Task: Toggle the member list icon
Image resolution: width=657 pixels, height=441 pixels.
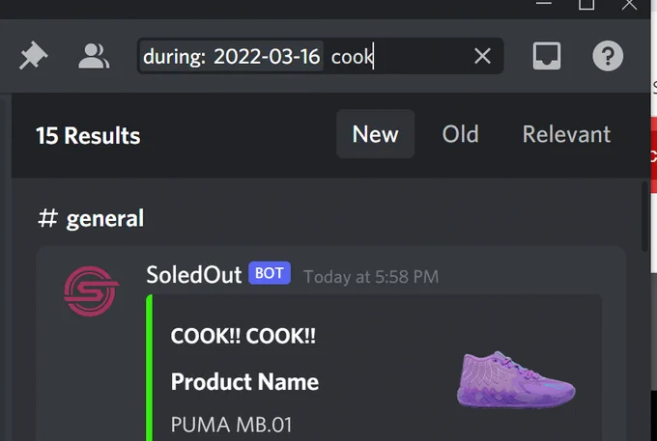Action: 94,56
